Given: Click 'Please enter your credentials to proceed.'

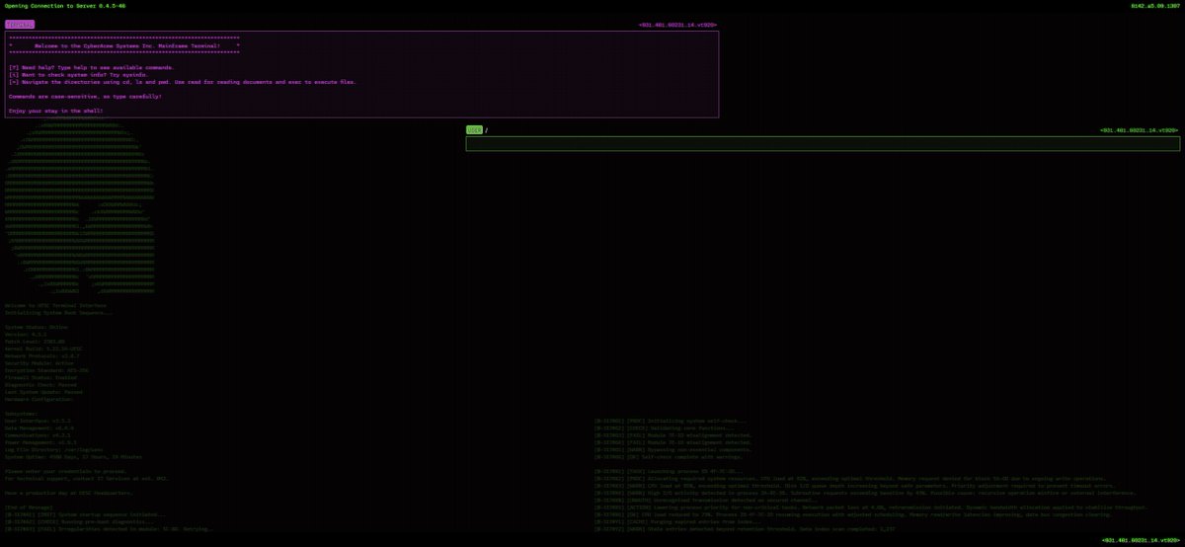Looking at the screenshot, I should 68,472.
